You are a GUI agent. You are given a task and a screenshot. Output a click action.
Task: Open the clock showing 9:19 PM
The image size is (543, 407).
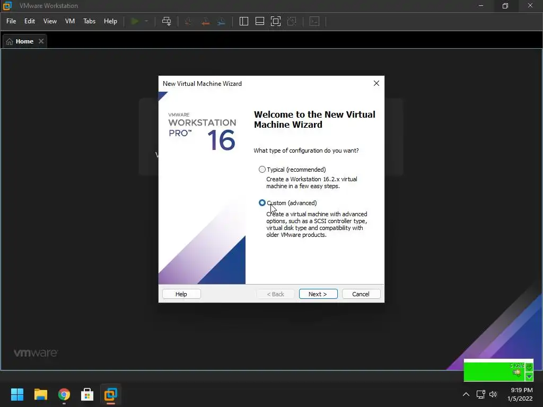(x=520, y=394)
